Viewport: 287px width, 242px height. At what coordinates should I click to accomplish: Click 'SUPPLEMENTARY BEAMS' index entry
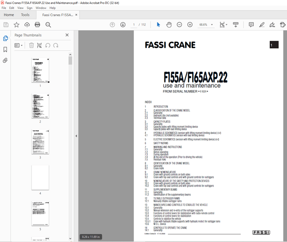pos(165,189)
